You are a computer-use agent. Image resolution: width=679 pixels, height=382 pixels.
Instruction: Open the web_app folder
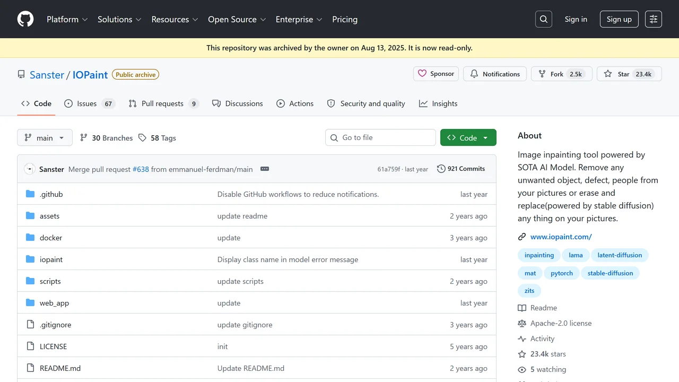coord(55,303)
